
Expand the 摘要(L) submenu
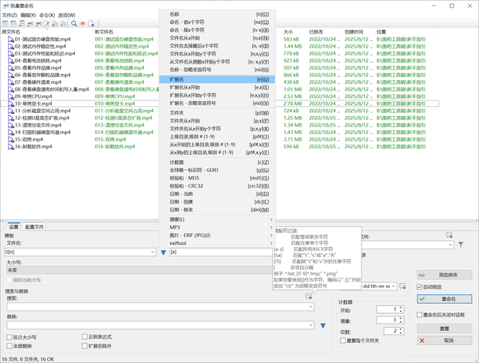tap(218, 219)
